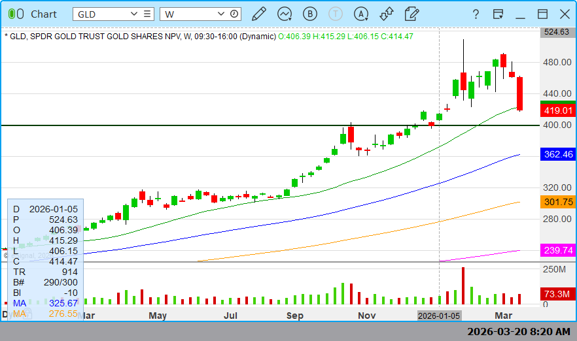Click the May label on time axis
577x341 pixels.
(158, 316)
